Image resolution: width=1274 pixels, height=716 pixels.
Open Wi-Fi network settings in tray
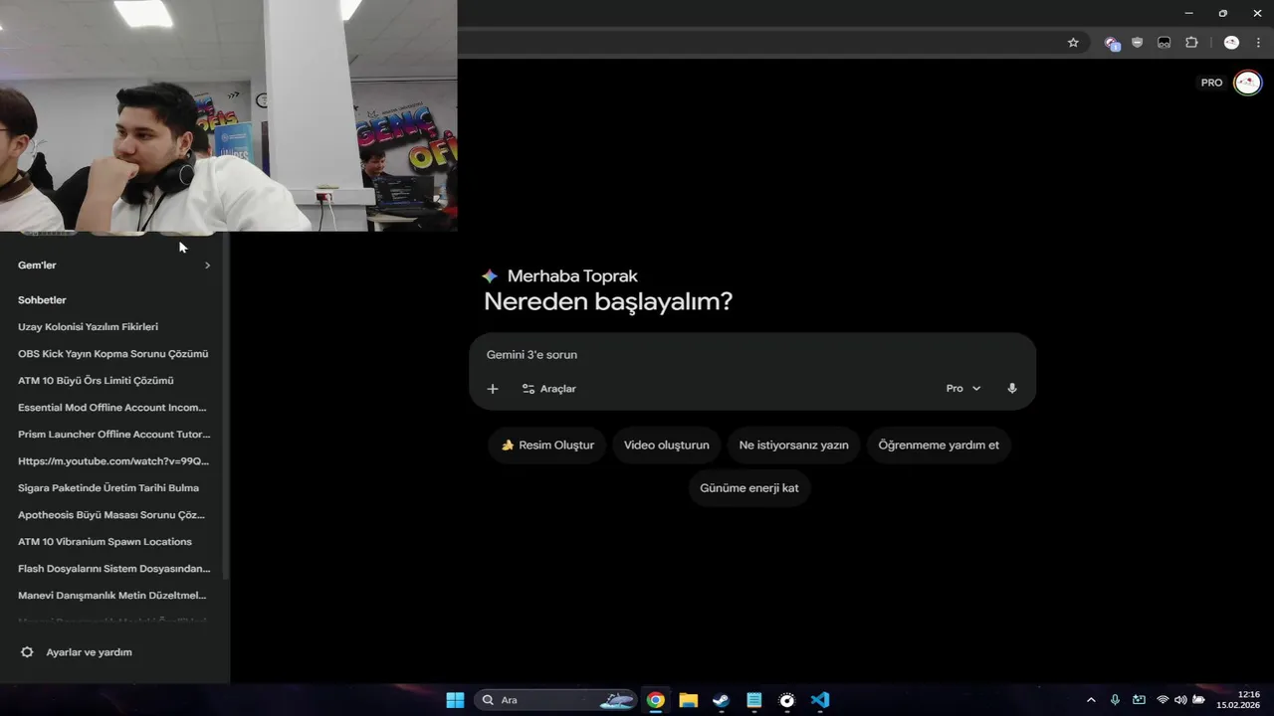(x=1163, y=700)
